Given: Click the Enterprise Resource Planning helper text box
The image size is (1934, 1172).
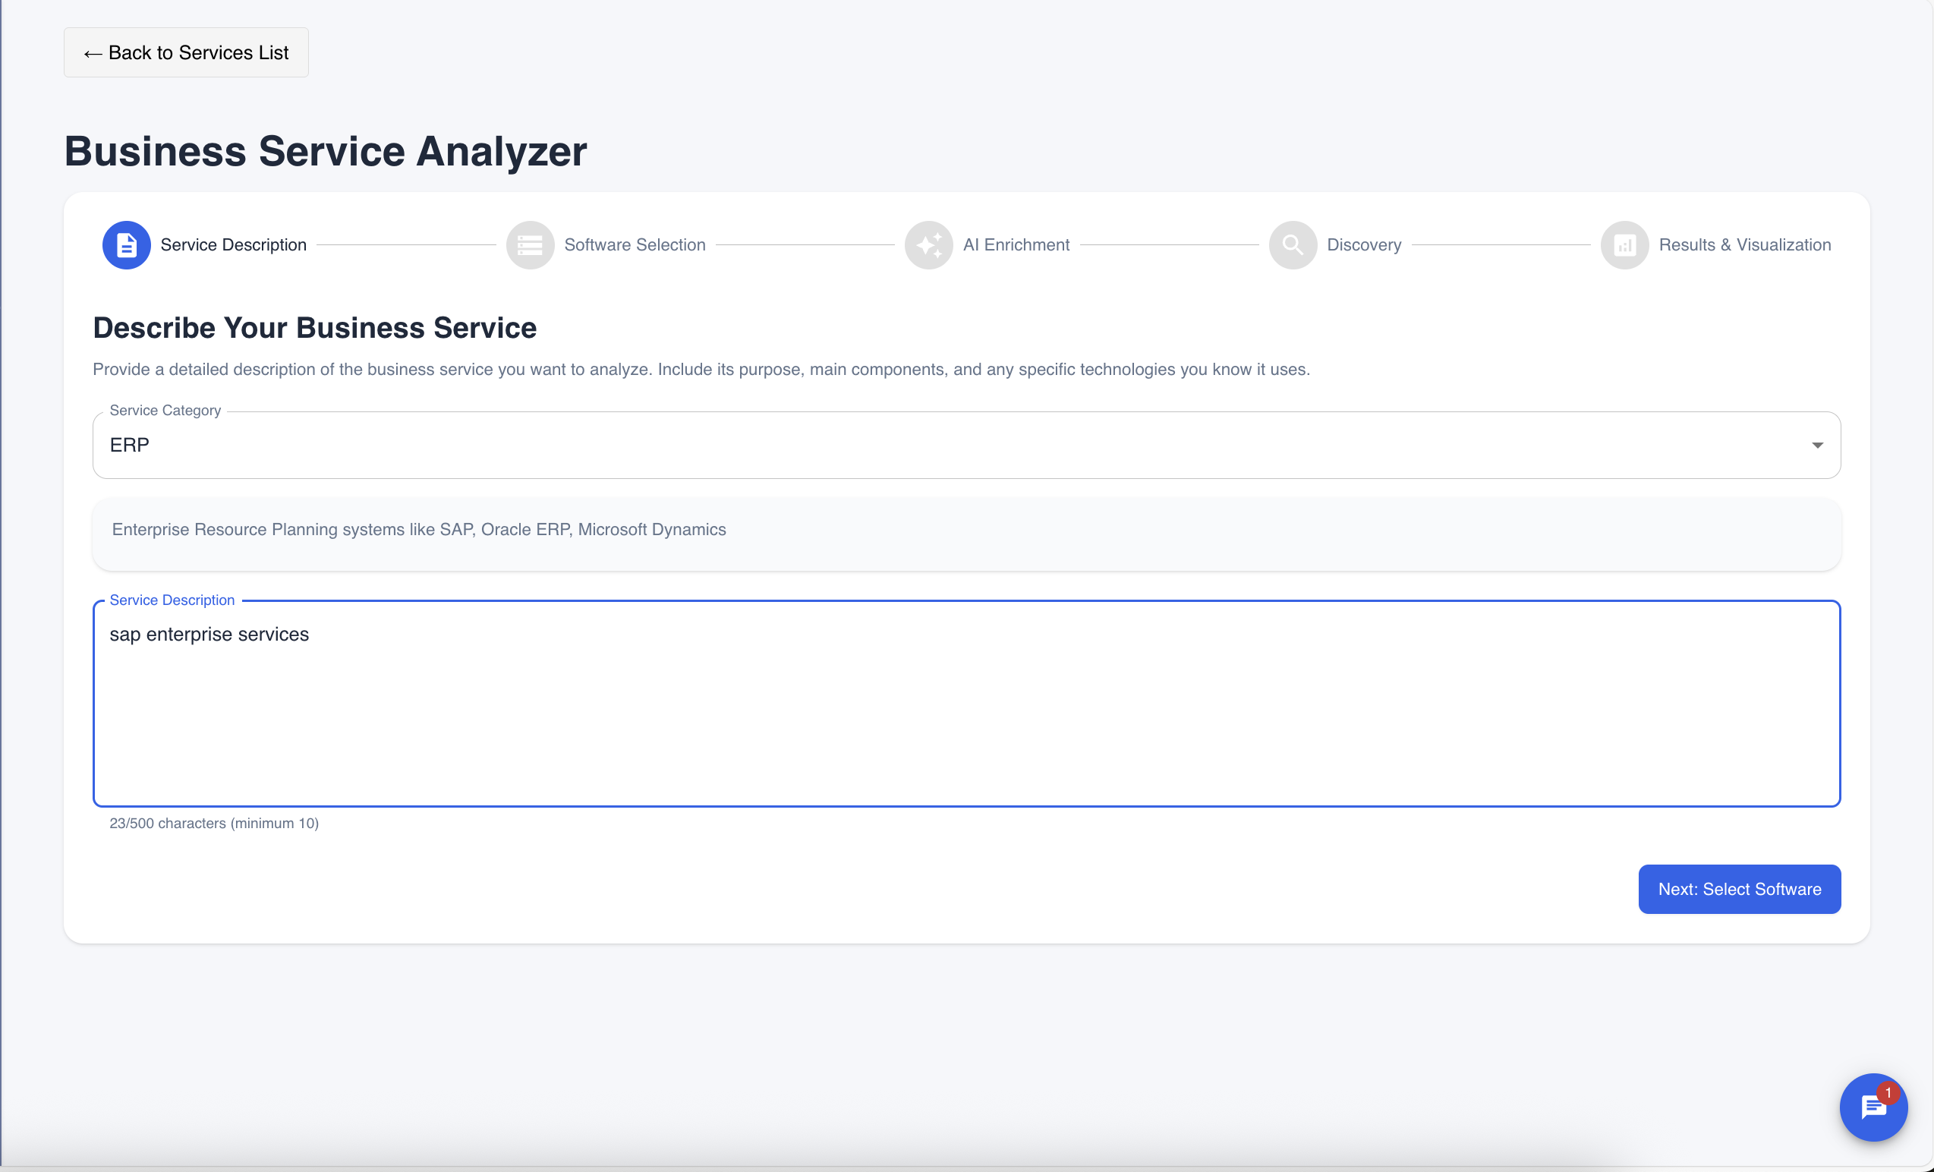Looking at the screenshot, I should point(965,534).
